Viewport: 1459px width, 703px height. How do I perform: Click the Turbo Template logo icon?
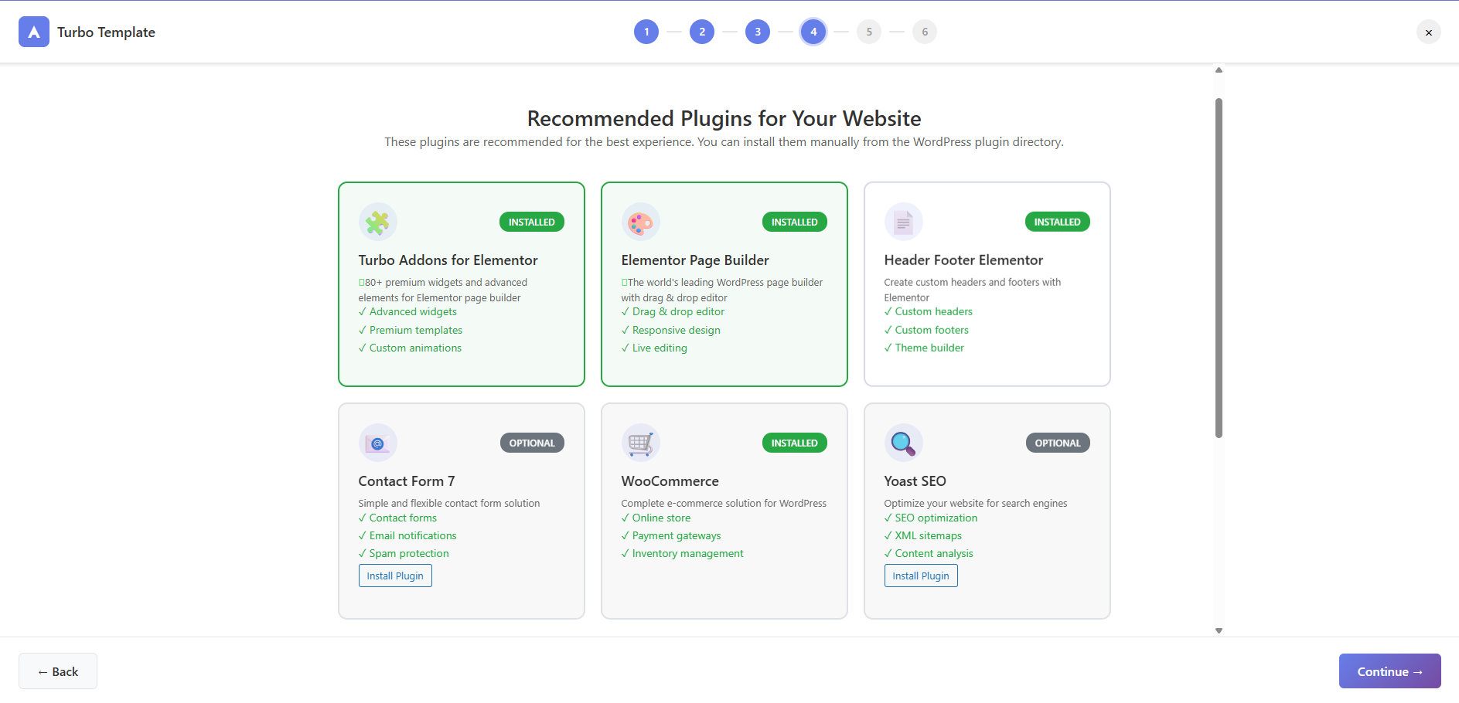click(x=34, y=32)
